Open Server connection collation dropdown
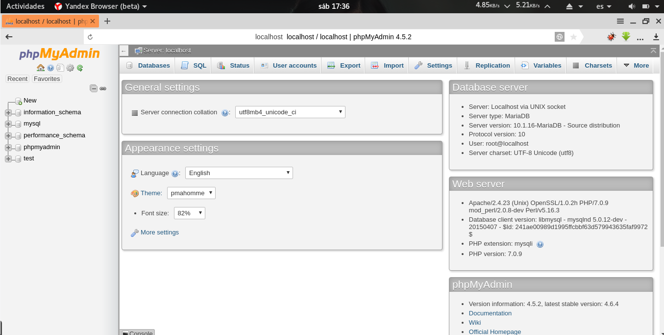The image size is (664, 335). 290,112
